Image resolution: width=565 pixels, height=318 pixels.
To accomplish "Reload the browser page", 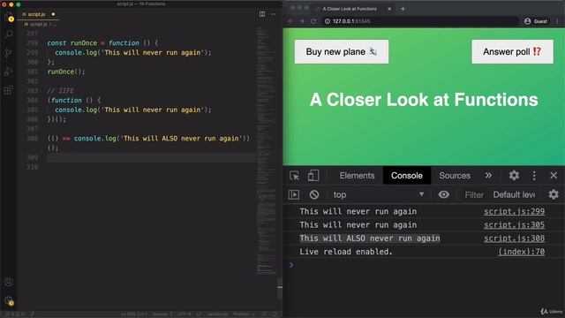I will (x=313, y=21).
